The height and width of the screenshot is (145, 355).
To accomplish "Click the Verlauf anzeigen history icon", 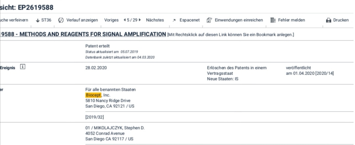I will [61, 20].
